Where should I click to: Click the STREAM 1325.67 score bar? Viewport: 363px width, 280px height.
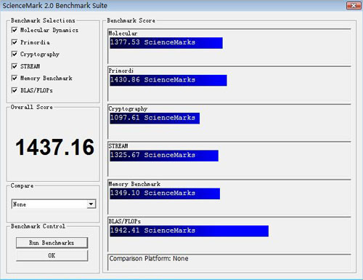pos(164,156)
